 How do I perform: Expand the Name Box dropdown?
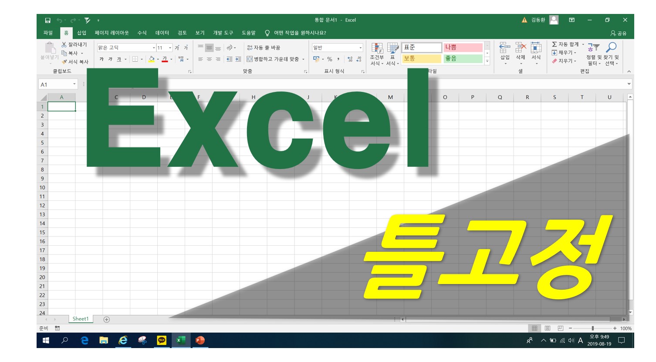click(74, 84)
